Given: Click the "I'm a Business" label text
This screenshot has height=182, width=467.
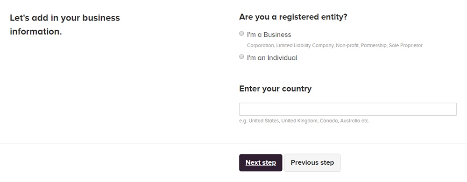Looking at the screenshot, I should coord(269,35).
